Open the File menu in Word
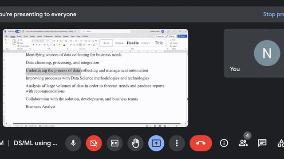Viewport: 284px width, 159px height. (x=6, y=36)
